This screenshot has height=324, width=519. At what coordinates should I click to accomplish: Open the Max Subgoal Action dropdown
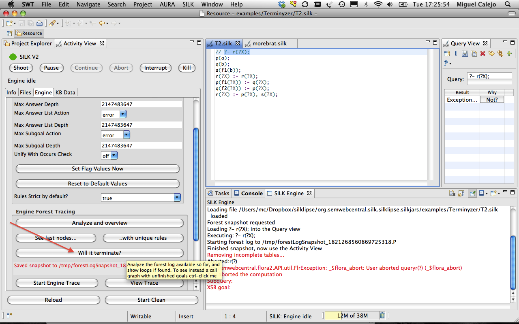point(126,135)
